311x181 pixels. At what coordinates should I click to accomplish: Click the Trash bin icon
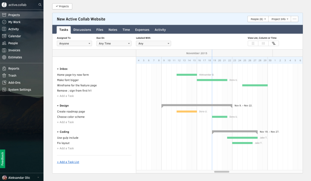[x=4, y=76]
